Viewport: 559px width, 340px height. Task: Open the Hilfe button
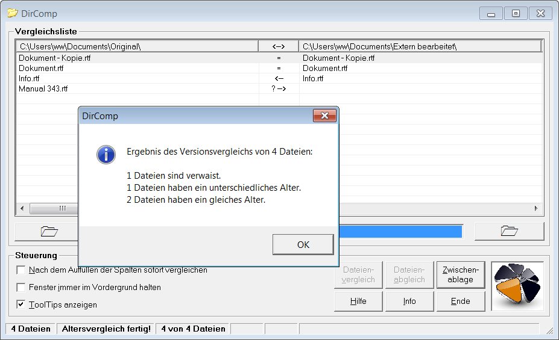pos(358,301)
